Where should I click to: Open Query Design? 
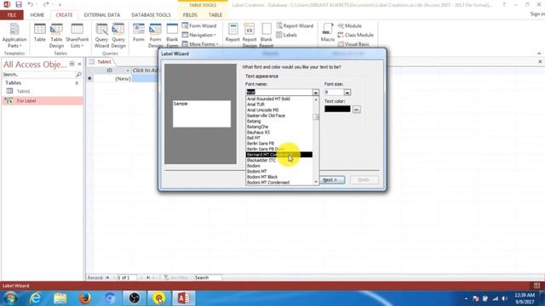(118, 36)
